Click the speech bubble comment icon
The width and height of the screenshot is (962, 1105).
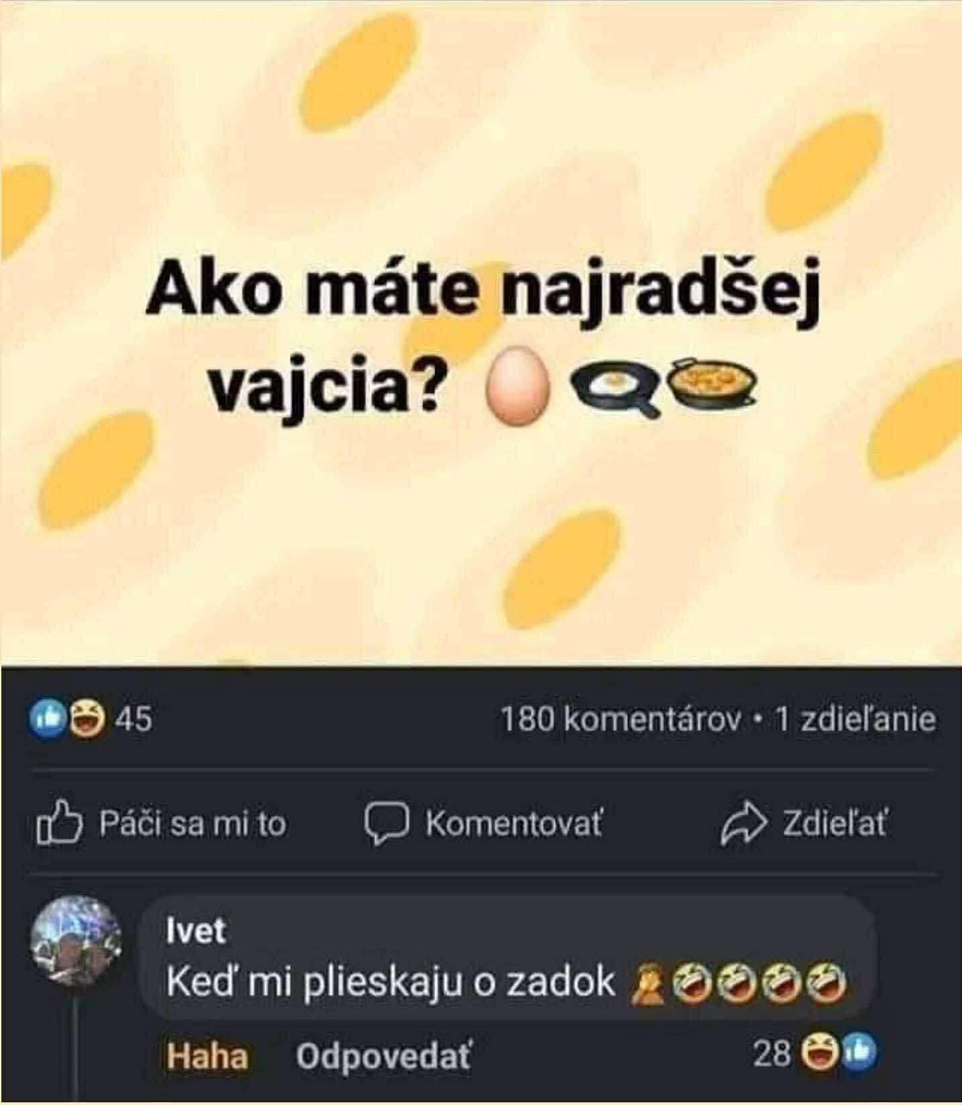[386, 824]
